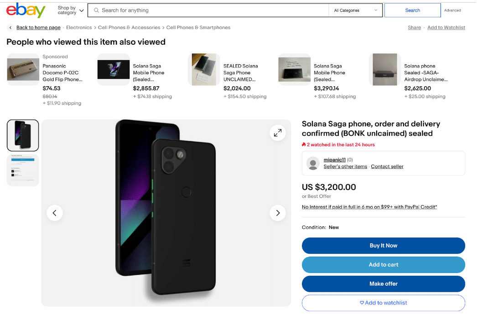Viewport: 477px width, 319px height.
Task: Show the next product image
Action: [277, 213]
